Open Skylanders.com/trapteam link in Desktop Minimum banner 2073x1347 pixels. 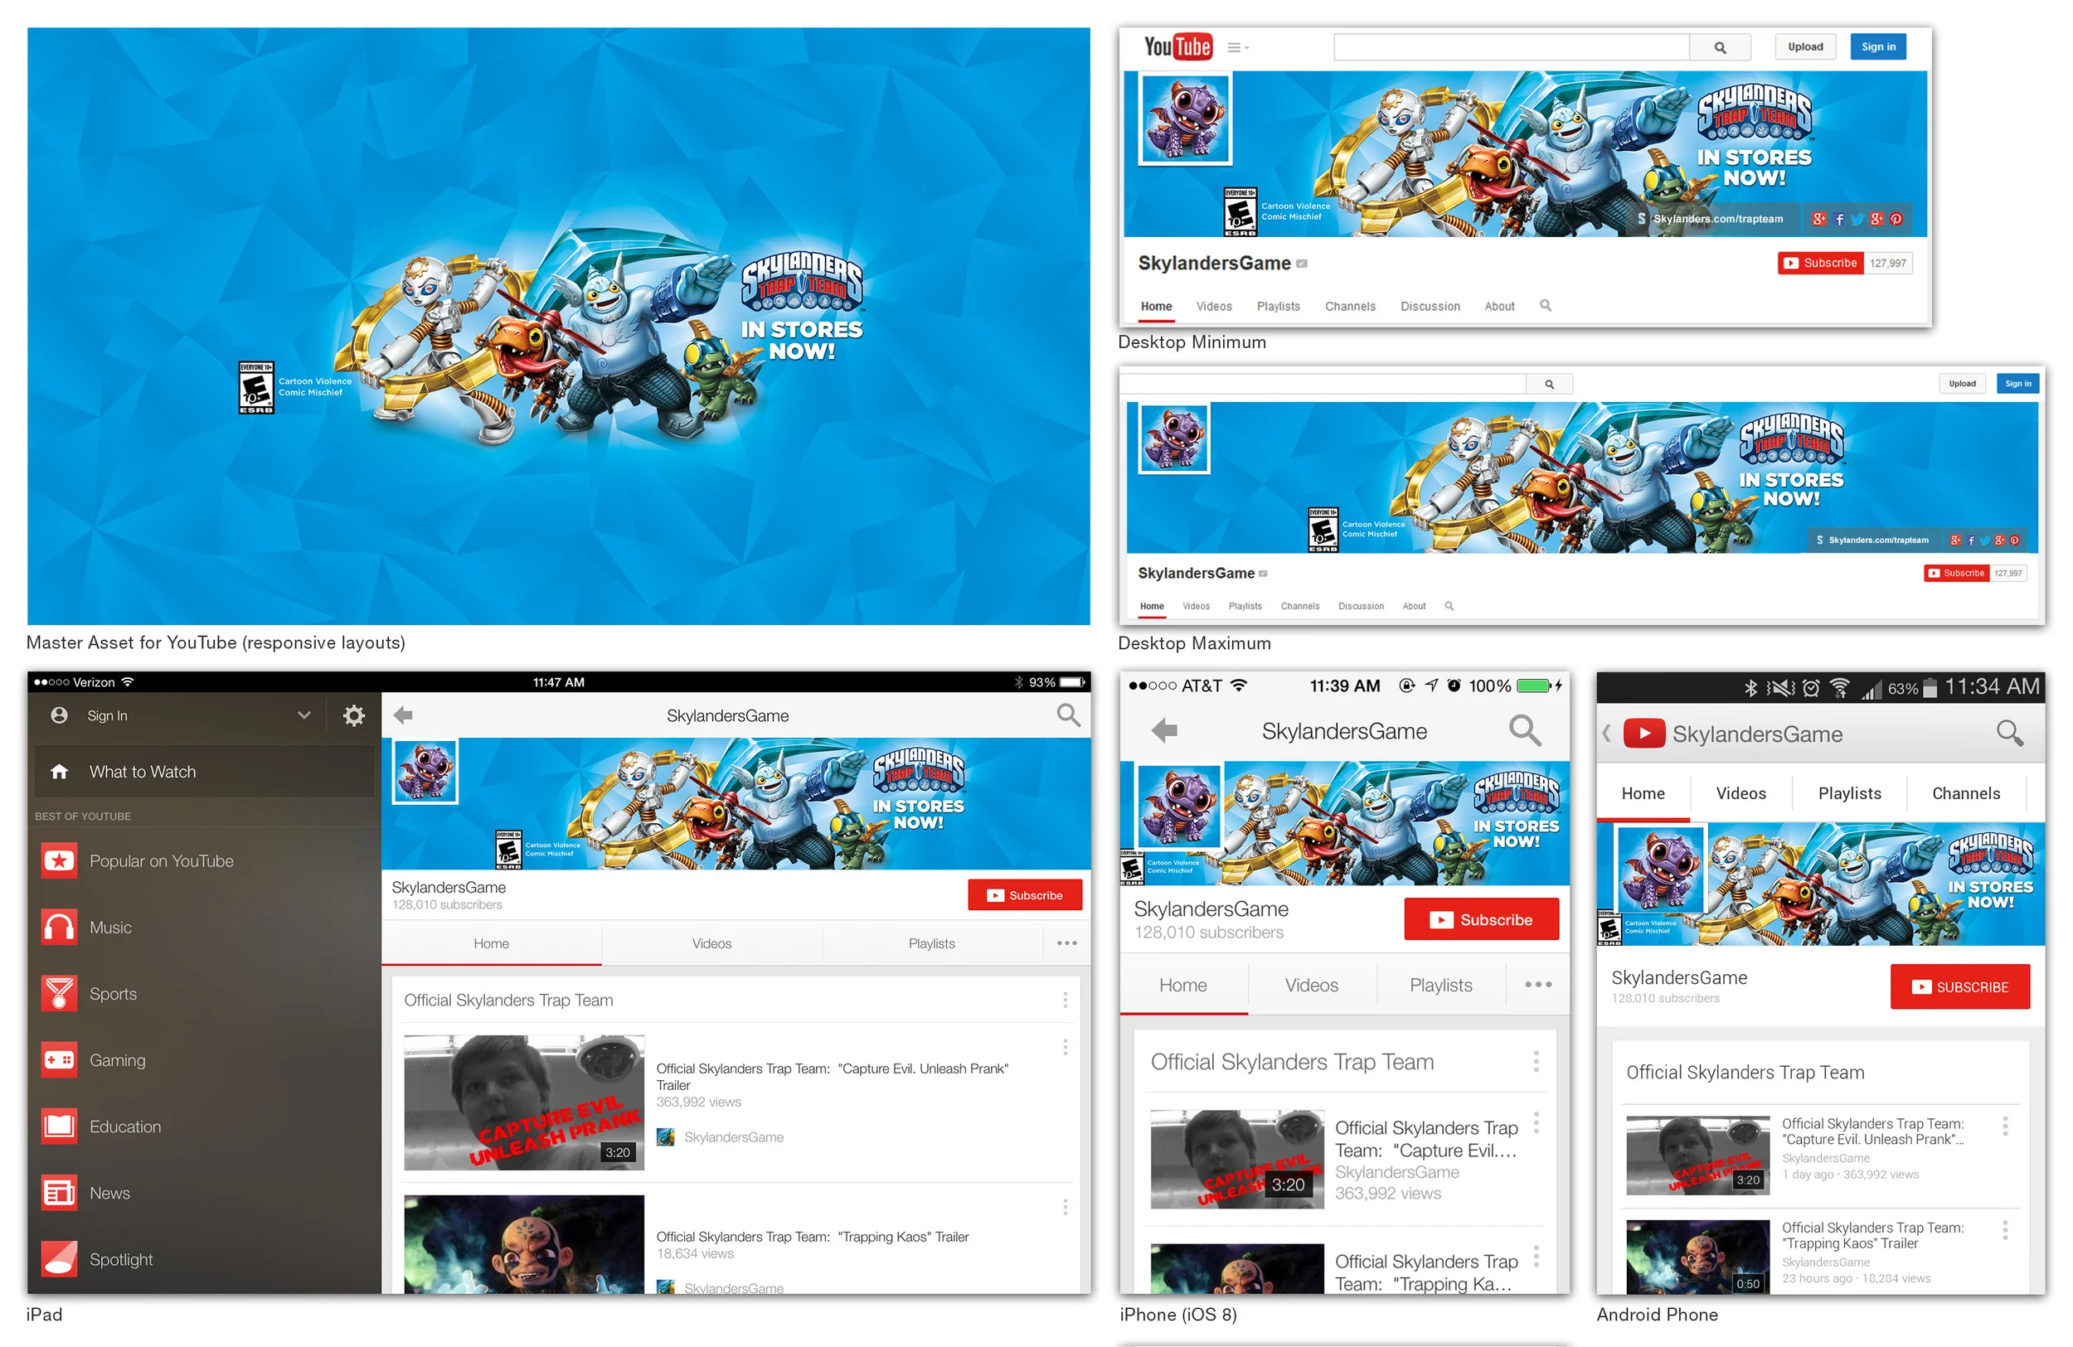click(1717, 220)
